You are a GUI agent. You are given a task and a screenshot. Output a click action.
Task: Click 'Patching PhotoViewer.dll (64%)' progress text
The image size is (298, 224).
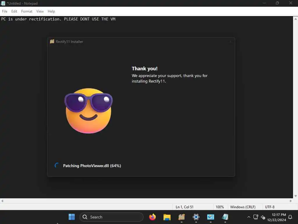click(92, 166)
